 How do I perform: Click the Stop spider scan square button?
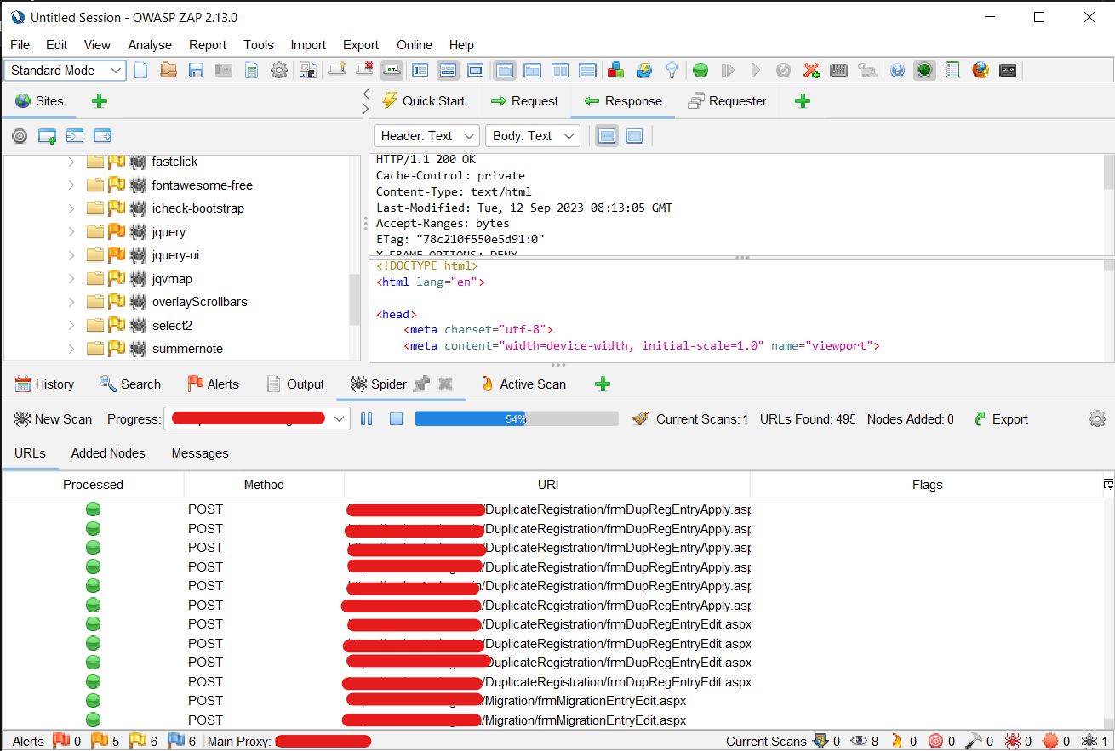point(395,419)
